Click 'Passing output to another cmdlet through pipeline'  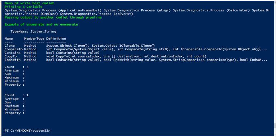tap(53, 17)
